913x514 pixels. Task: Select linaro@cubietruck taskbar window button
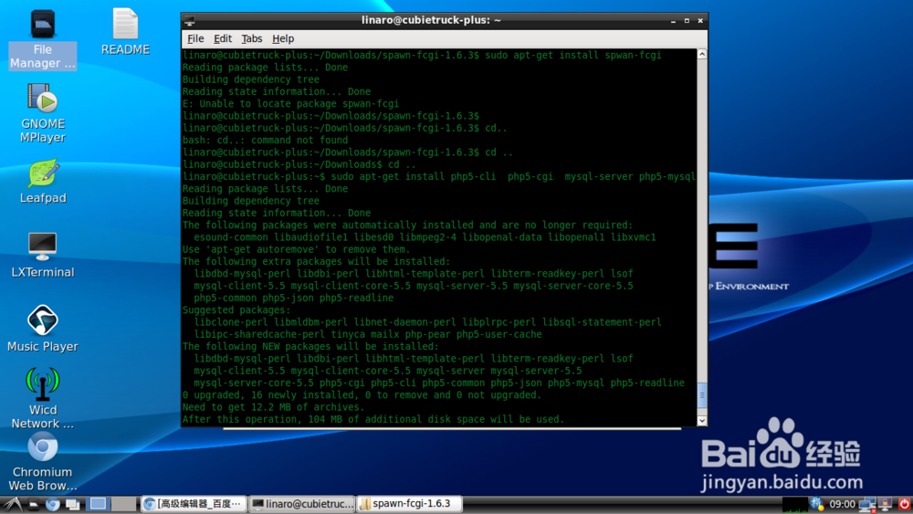point(302,504)
